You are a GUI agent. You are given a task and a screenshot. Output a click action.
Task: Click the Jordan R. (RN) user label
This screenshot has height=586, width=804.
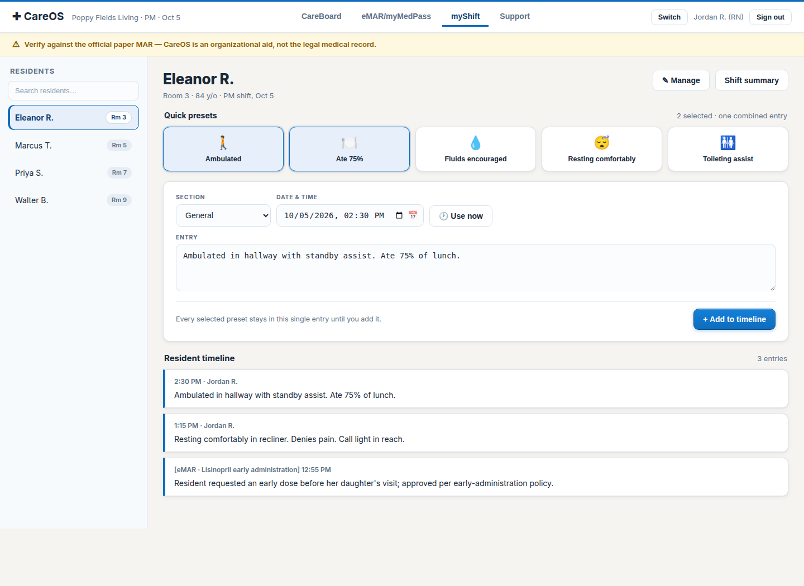pyautogui.click(x=719, y=17)
